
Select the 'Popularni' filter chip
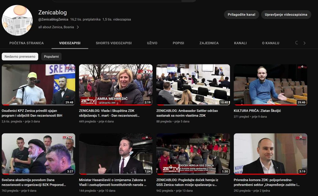(51, 57)
